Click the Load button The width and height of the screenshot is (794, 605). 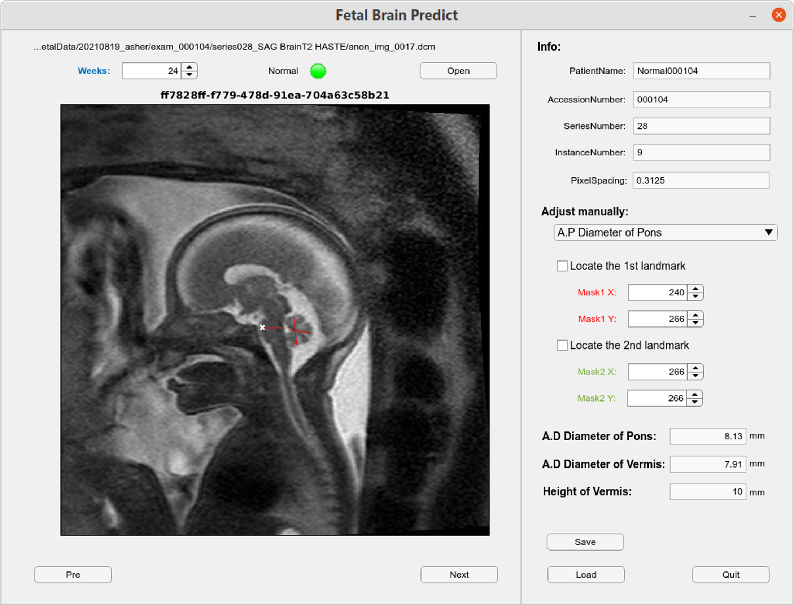(585, 574)
